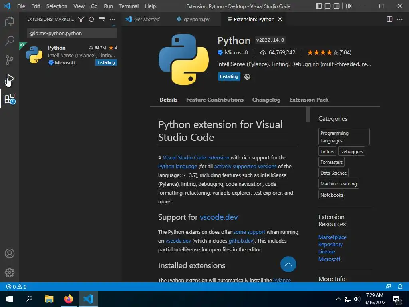
Task: Open the Manage gear menu in activity bar
Action: [10, 273]
